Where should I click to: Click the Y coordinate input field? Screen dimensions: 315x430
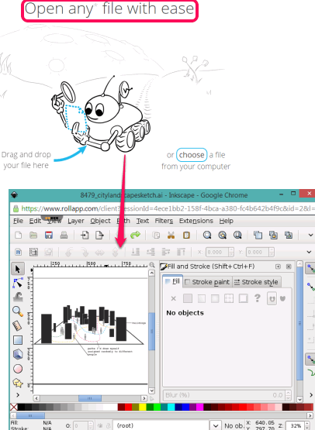(x=258, y=252)
